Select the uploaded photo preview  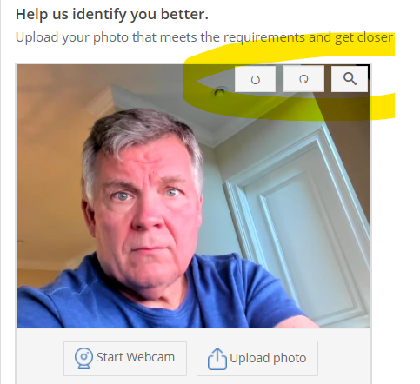tap(193, 196)
